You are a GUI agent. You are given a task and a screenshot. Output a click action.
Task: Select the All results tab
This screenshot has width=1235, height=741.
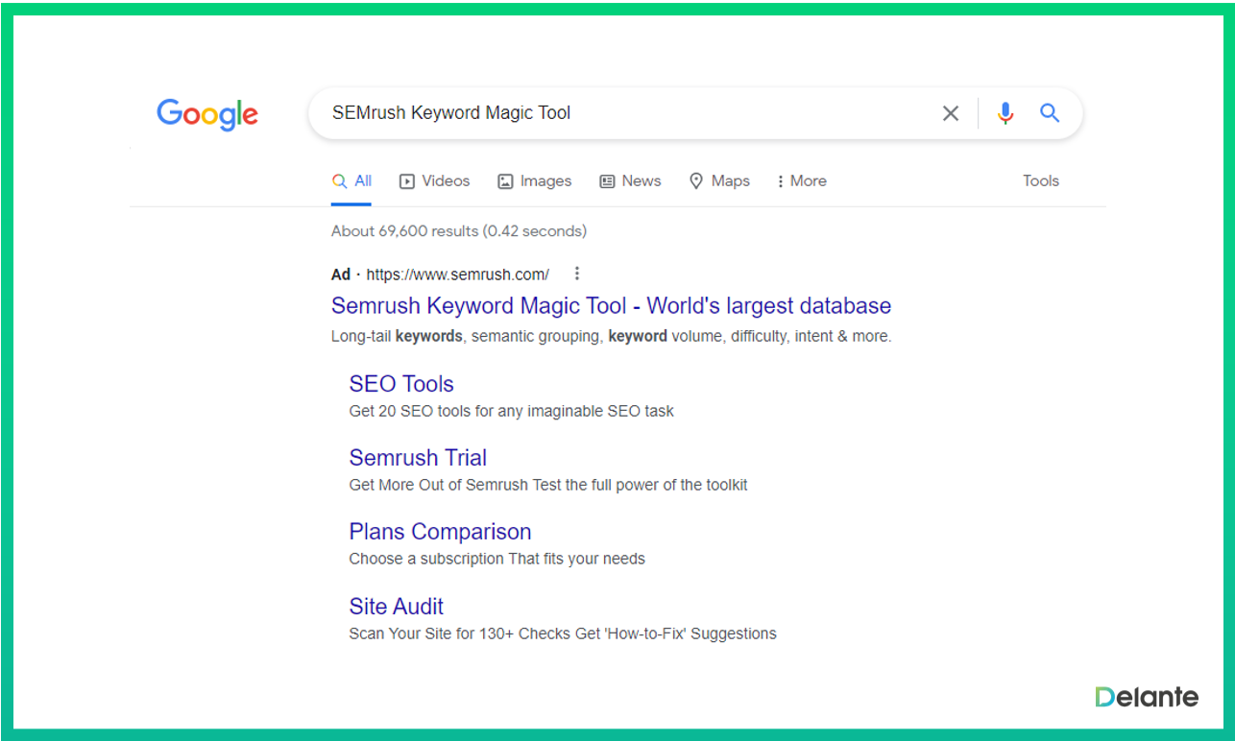click(x=351, y=180)
